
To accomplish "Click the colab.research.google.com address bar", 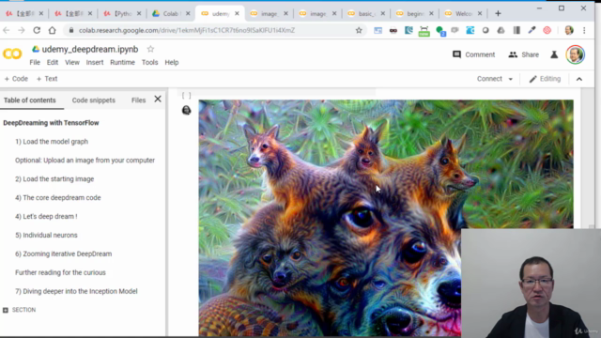I will tap(187, 30).
